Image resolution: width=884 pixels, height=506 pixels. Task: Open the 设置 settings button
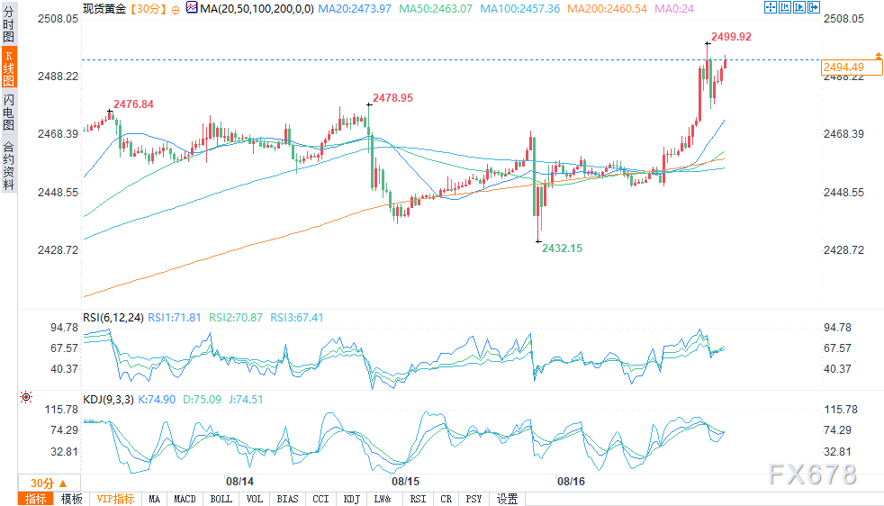click(x=507, y=499)
